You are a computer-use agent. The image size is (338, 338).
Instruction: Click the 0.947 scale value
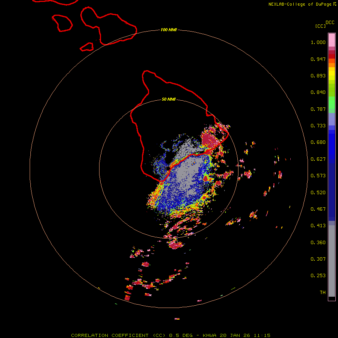coord(318,59)
